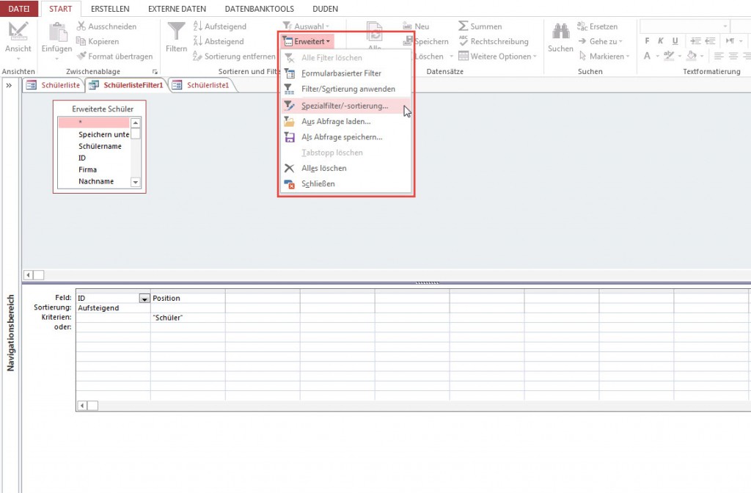The width and height of the screenshot is (751, 493).
Task: Select Formularbasierter Filter in menu
Action: pos(341,73)
